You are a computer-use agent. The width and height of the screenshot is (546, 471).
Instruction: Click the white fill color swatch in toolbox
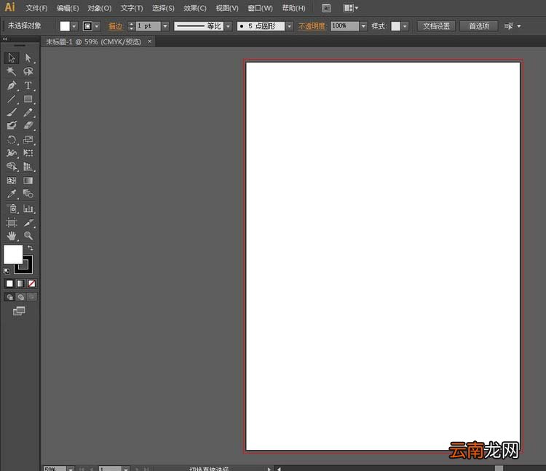[x=13, y=255]
